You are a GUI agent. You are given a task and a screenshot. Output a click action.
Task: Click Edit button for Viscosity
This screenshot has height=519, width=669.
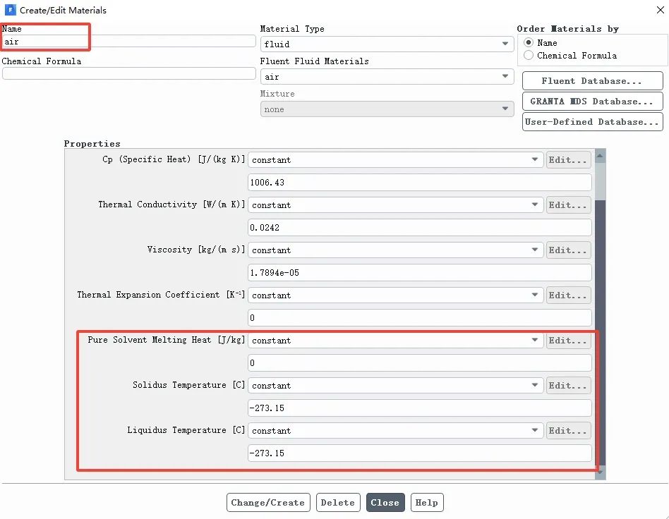pos(568,250)
